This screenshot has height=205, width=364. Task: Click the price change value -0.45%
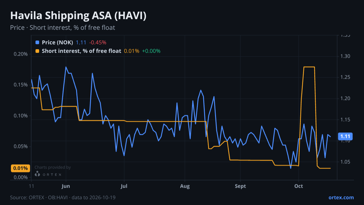tap(98, 43)
